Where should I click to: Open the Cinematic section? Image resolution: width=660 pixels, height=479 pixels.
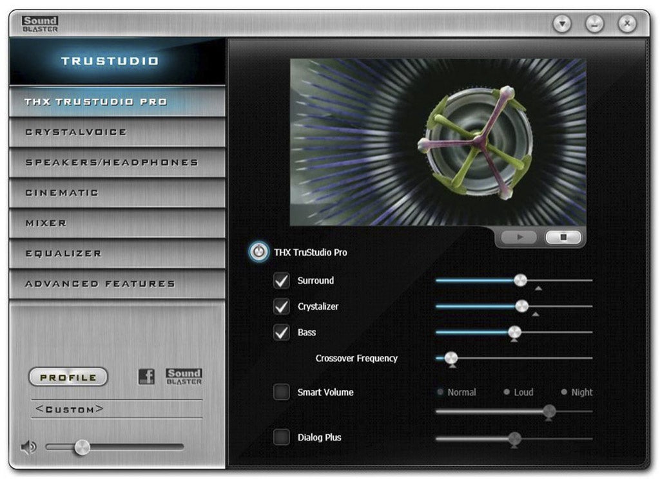[x=117, y=193]
